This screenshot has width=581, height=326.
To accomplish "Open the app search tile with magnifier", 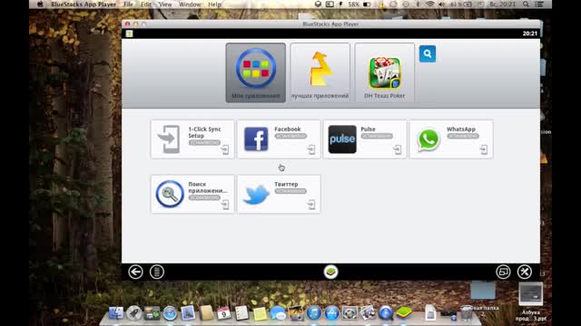I will click(192, 194).
